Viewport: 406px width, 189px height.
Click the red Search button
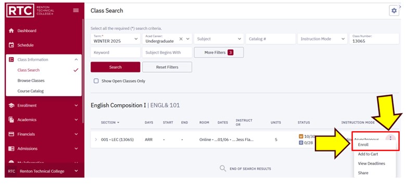[116, 67]
